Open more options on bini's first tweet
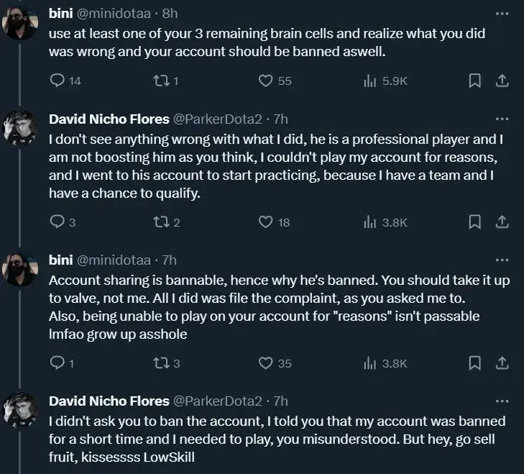 tap(502, 14)
